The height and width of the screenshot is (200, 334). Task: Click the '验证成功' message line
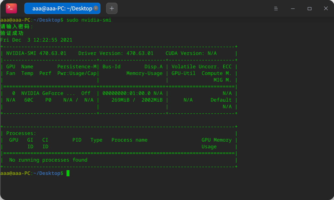[x=12, y=33]
